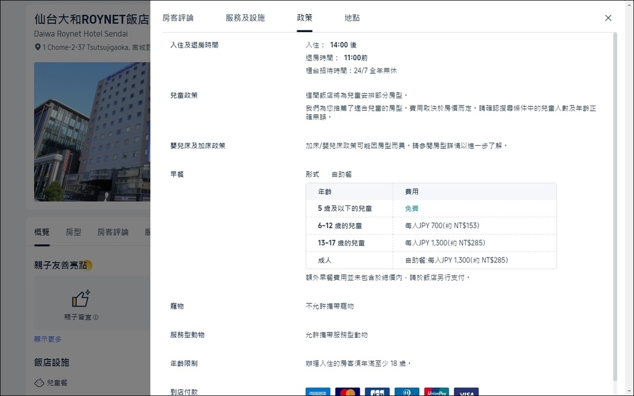634x396 pixels.
Task: Click the info icon next to 親子皆宜
Action: tap(96, 318)
